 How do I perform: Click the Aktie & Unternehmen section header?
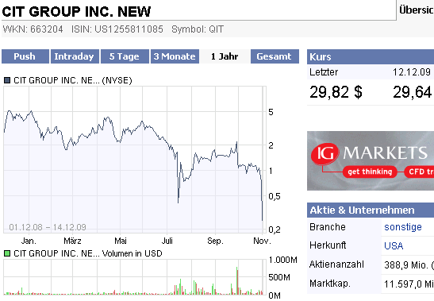coord(371,210)
